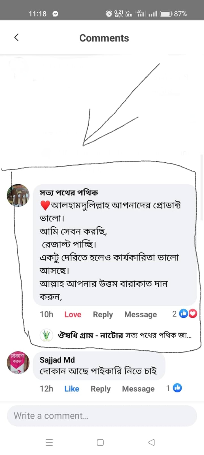Reply to Sajjad Md's comment

pyautogui.click(x=100, y=388)
